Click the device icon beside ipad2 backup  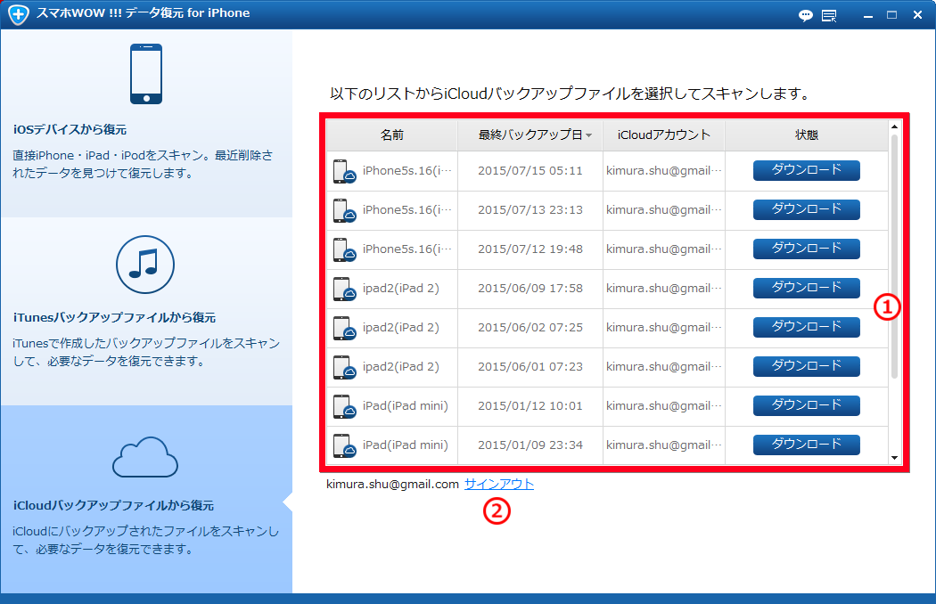coord(344,289)
